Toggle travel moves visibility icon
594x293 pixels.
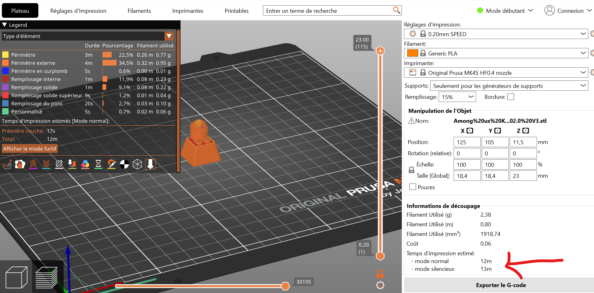pos(7,164)
